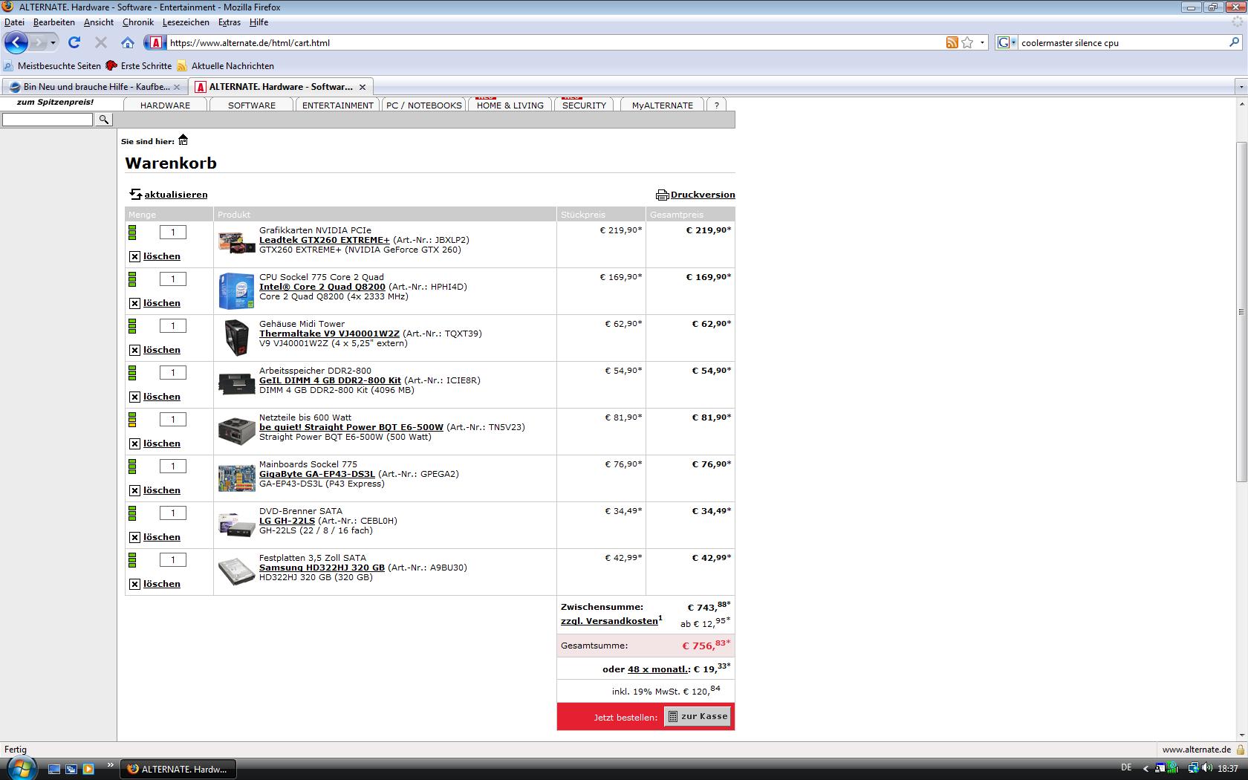Screen dimensions: 1248x780
Task: Click löschen for the LG DVD burner
Action: pos(162,537)
